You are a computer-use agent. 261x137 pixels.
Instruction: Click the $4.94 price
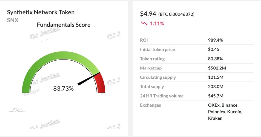[x=148, y=14]
